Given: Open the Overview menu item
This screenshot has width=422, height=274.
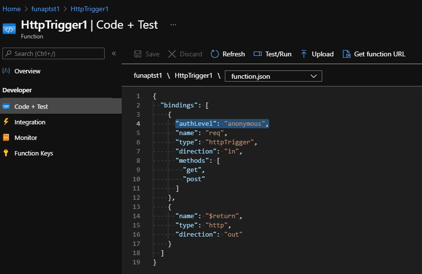Looking at the screenshot, I should click(x=27, y=71).
